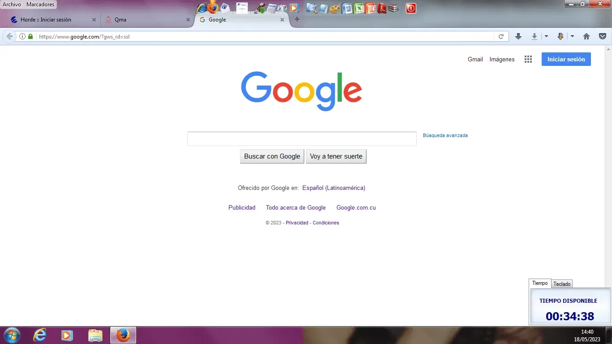This screenshot has width=612, height=344.
Task: Click the download arrow with underline icon
Action: [x=534, y=37]
